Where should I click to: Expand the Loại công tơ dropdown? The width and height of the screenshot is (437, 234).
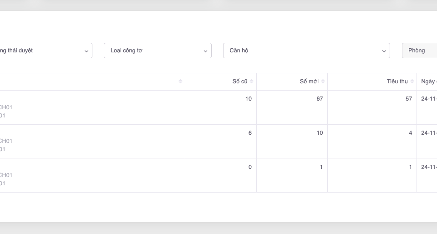pyautogui.click(x=158, y=51)
